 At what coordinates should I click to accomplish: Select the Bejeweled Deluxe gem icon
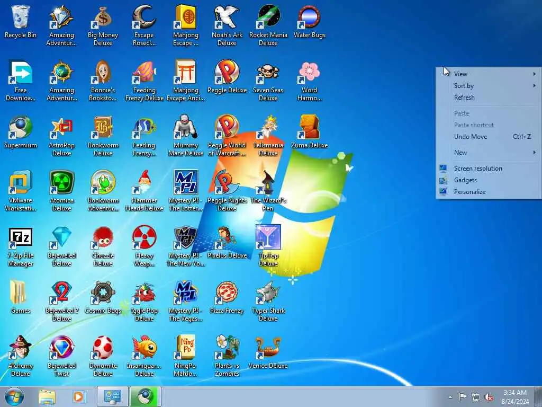pyautogui.click(x=61, y=246)
